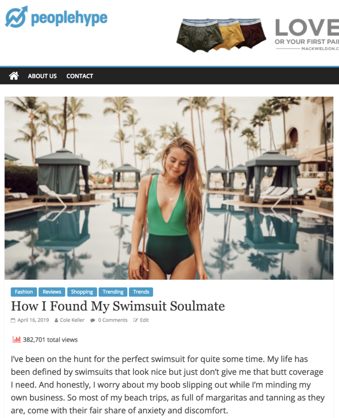Screen dimensions: 339x418
Task: Open the Mack Weldon underwear banner ad
Action: tap(257, 34)
